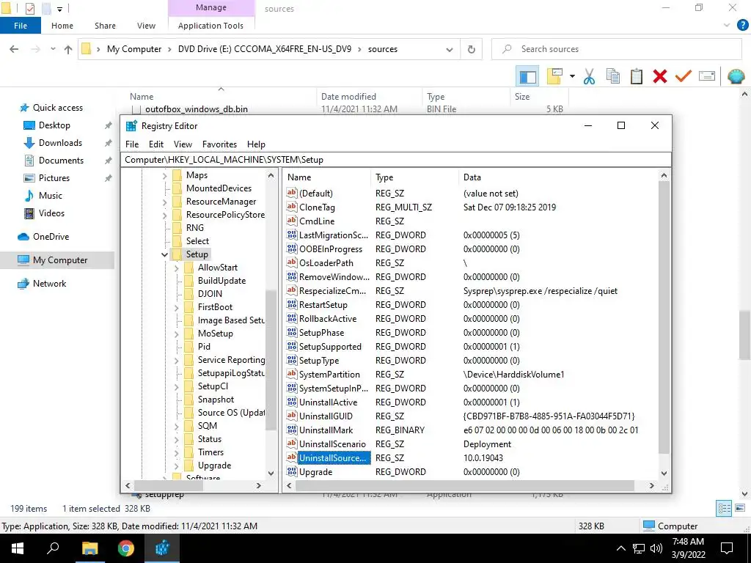Click the red X Delete icon
Image resolution: width=751 pixels, height=563 pixels.
pyautogui.click(x=660, y=76)
